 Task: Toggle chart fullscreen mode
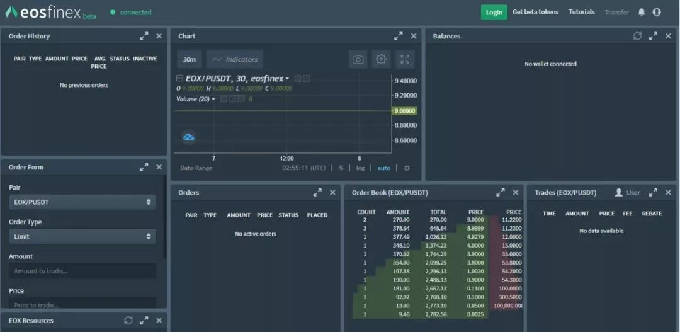(405, 59)
